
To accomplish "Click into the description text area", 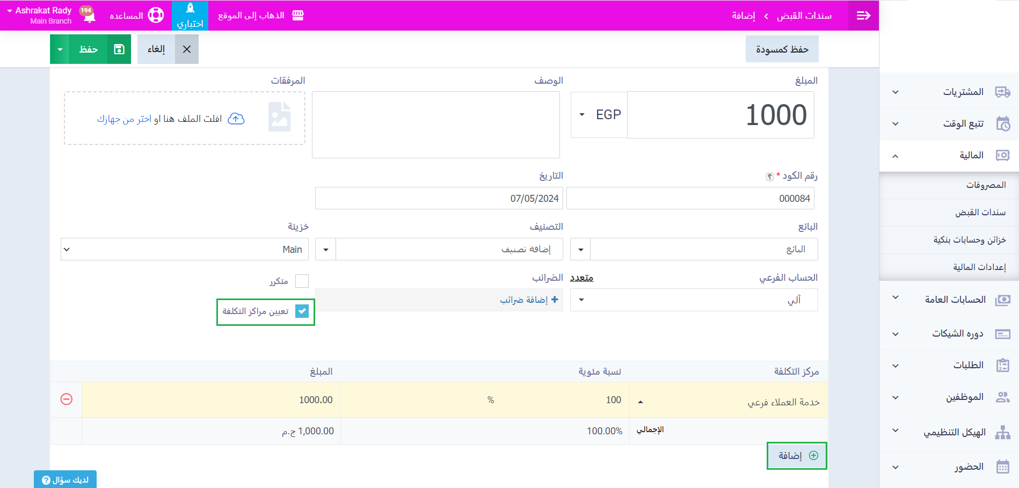I will coord(435,125).
